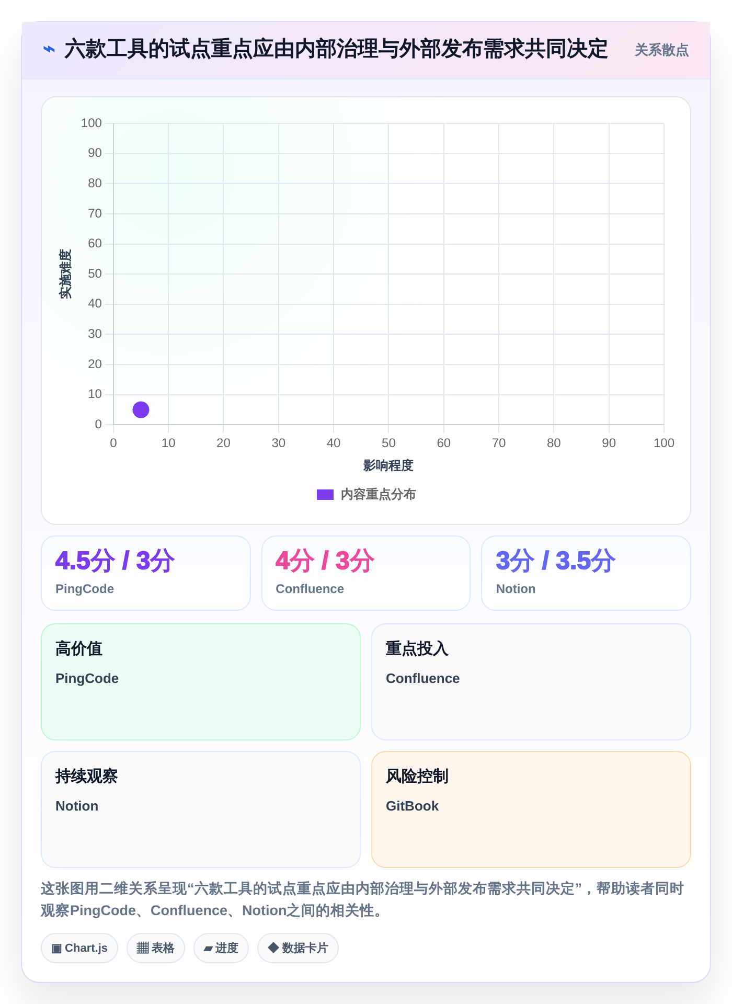Screen dimensions: 732x1004
Task: Click the bar icon in 进度 chip
Action: pyautogui.click(x=208, y=949)
